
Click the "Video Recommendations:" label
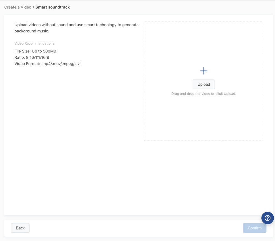point(35,43)
